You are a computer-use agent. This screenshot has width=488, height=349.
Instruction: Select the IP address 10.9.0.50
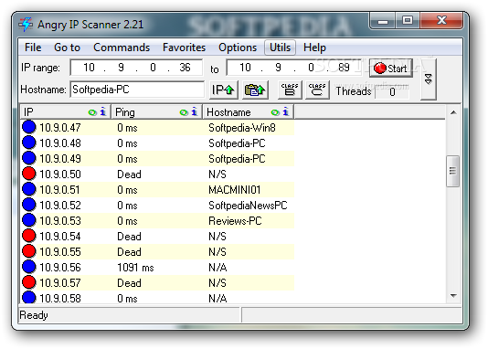pos(60,174)
